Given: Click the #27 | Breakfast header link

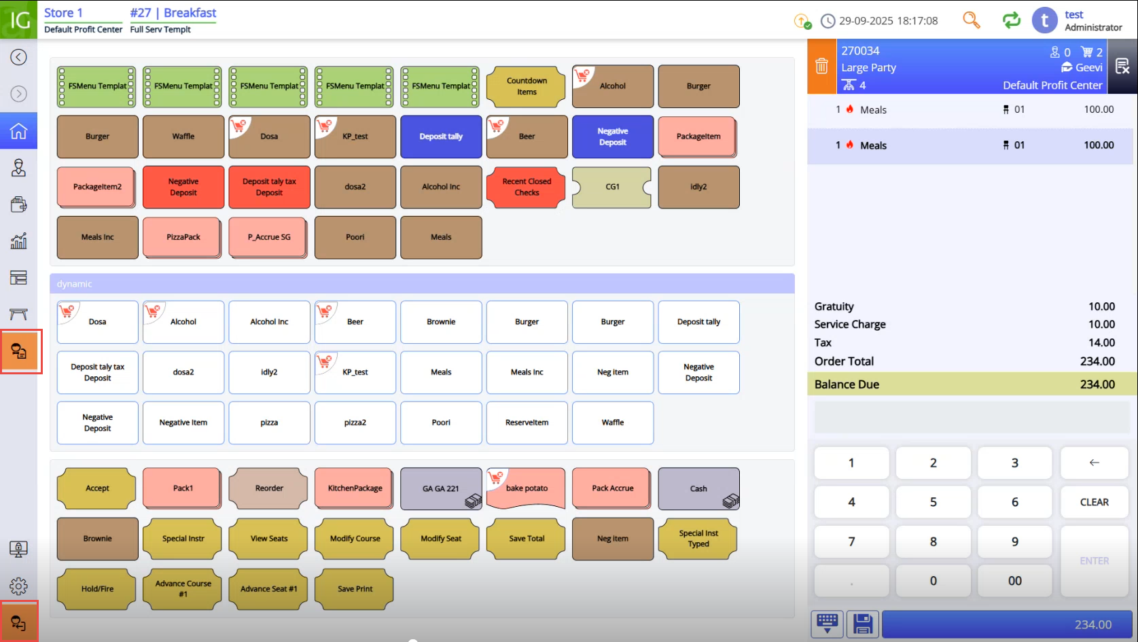Looking at the screenshot, I should click(173, 13).
